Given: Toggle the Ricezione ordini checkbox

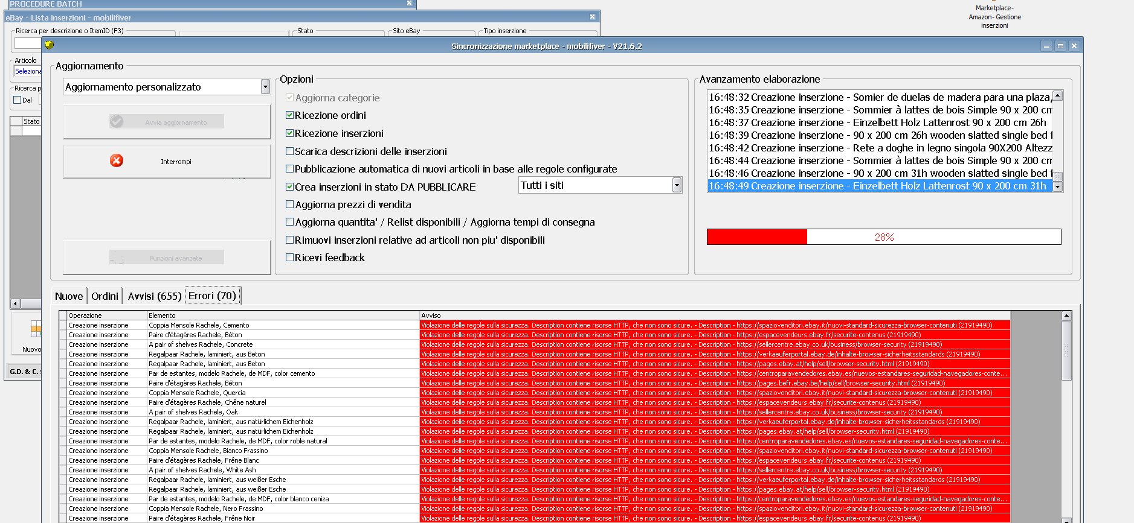Looking at the screenshot, I should 289,115.
